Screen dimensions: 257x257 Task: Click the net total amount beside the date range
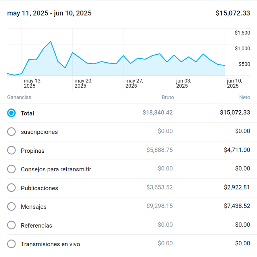[233, 13]
